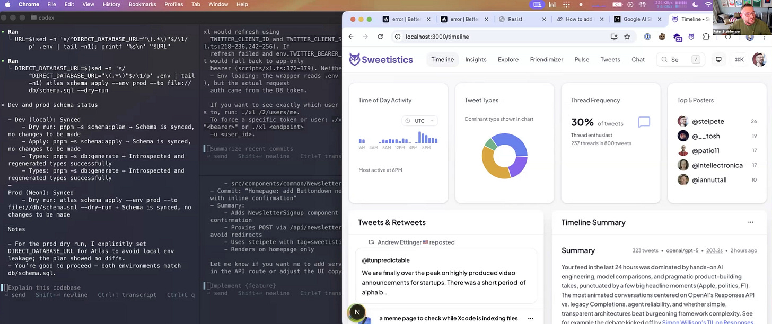Open @intellectronica in Top 5 Posters

pyautogui.click(x=717, y=165)
